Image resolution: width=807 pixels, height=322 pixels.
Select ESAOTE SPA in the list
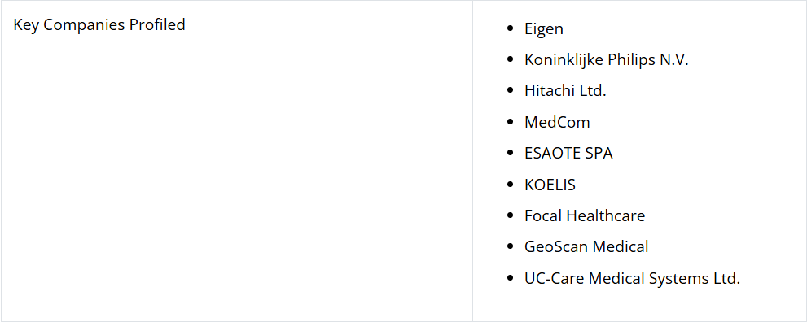pos(568,154)
